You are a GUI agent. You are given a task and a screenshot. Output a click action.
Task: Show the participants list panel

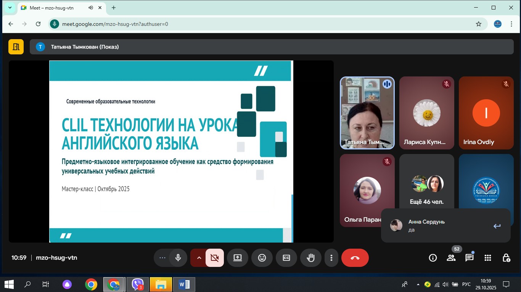(451, 258)
